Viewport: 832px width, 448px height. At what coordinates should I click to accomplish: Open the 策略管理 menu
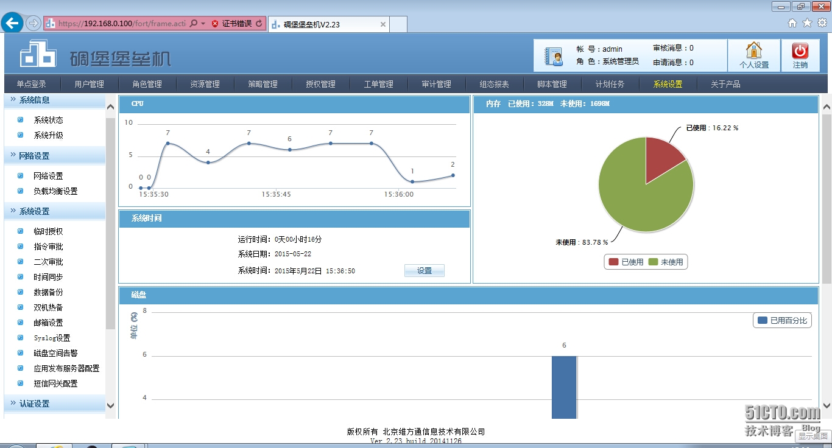pyautogui.click(x=263, y=84)
